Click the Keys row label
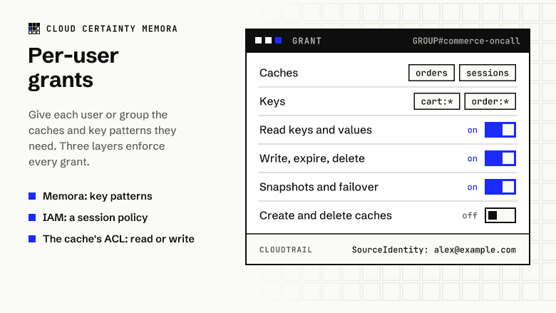556x313 pixels. pos(272,101)
